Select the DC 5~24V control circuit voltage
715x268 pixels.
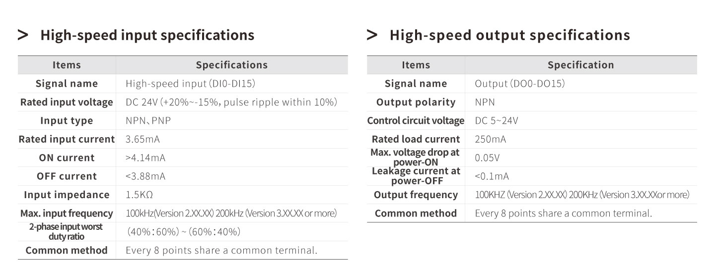pos(497,121)
